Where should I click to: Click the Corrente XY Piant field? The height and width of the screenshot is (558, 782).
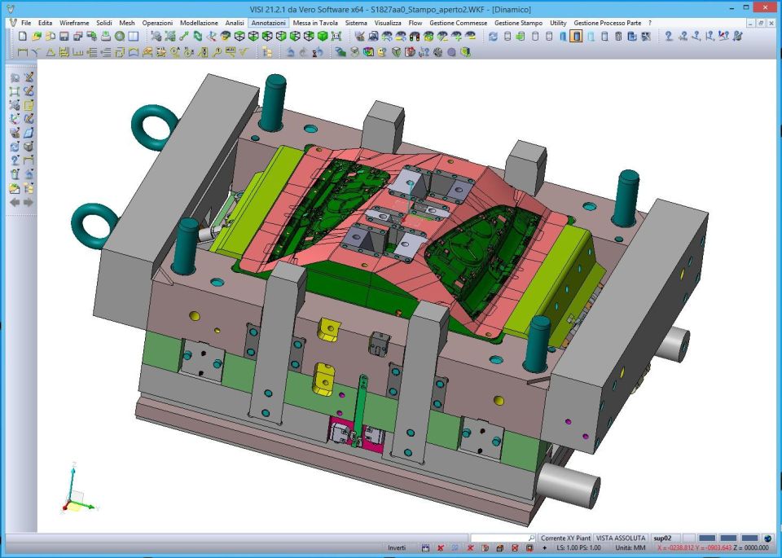[x=565, y=538]
